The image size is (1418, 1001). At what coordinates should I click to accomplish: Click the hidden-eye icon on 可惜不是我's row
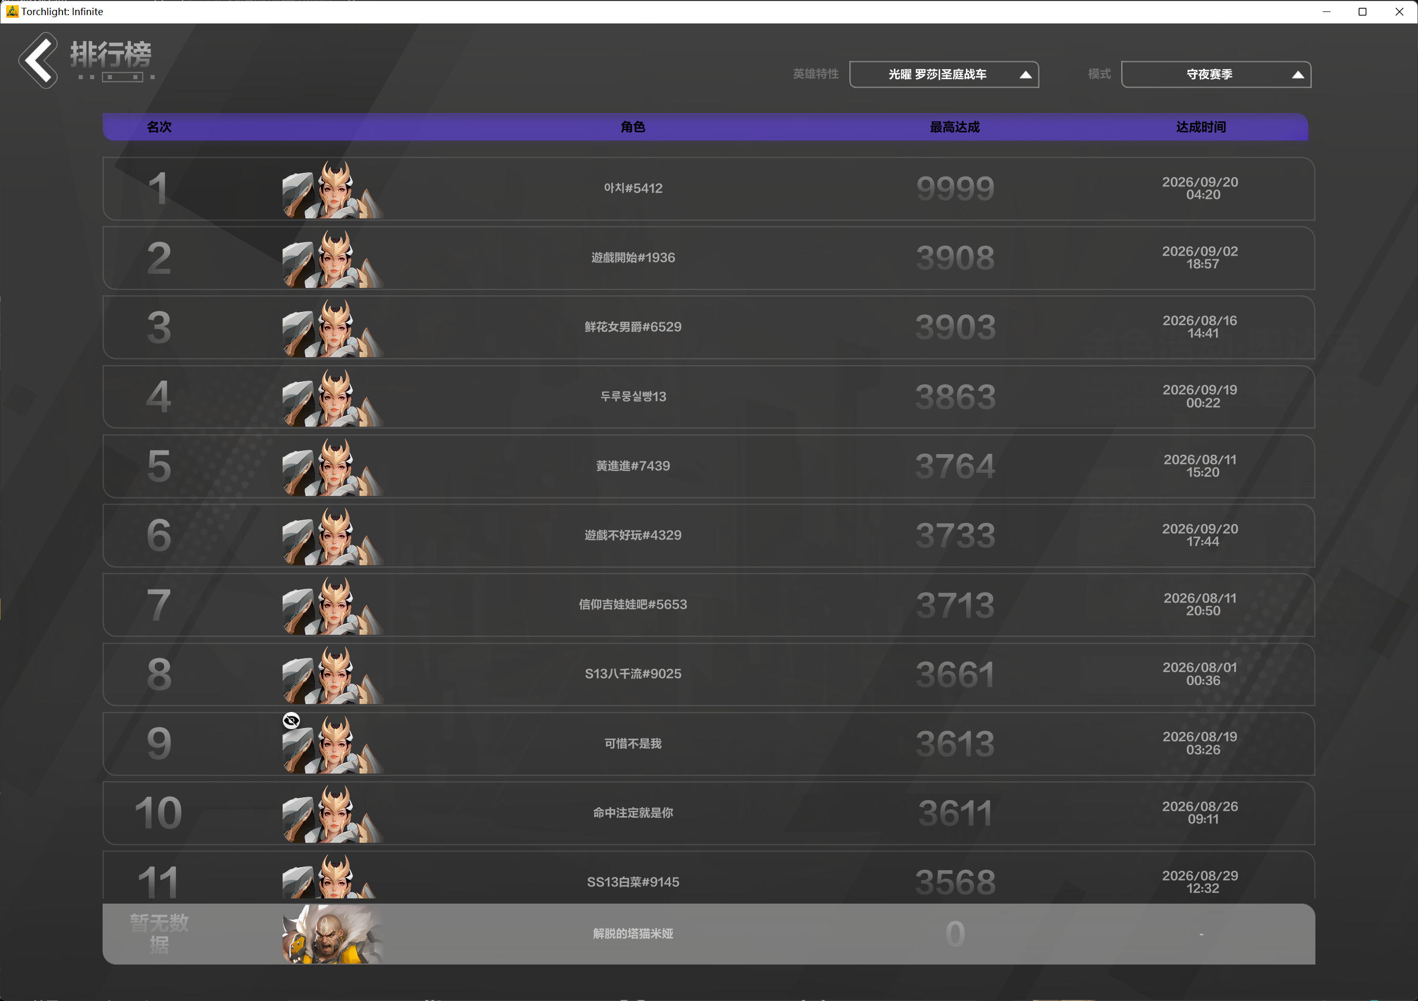(x=291, y=720)
